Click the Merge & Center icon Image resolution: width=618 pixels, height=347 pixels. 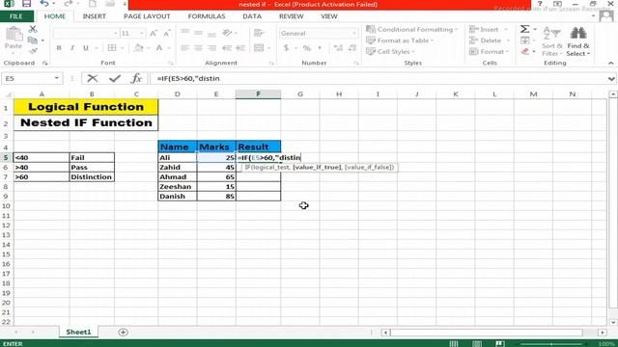tap(259, 48)
